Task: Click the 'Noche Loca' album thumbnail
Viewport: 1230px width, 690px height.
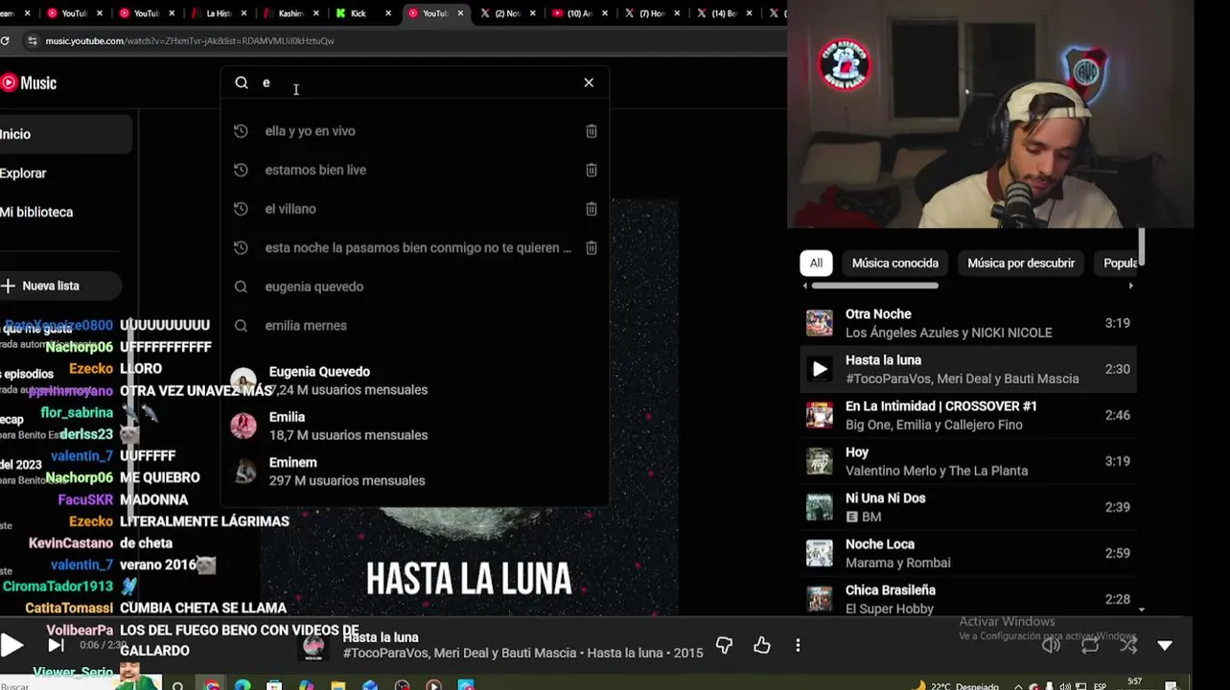Action: (x=820, y=553)
